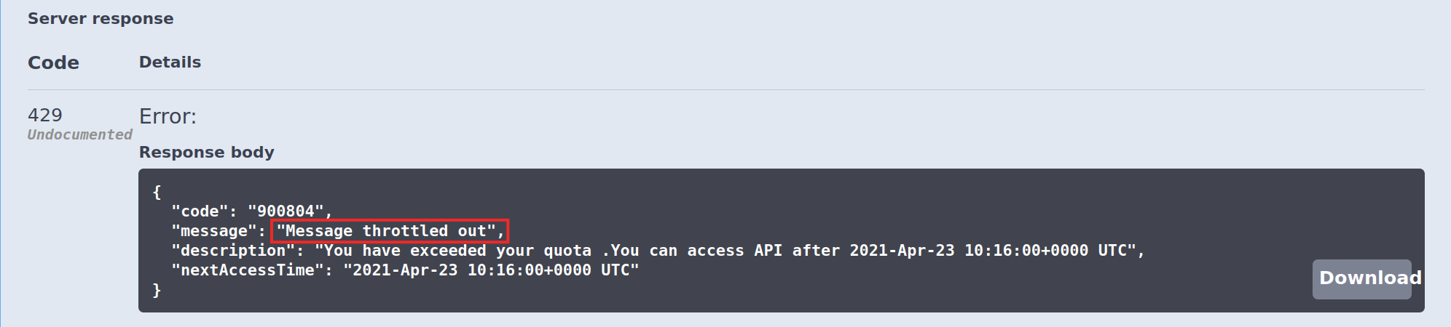1451x327 pixels.
Task: Click the "message" JSON key
Action: point(214,231)
